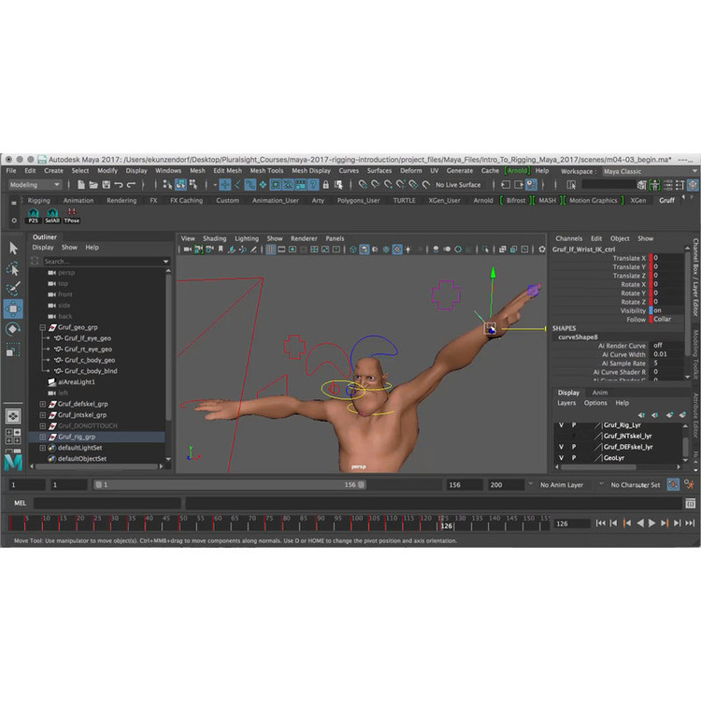Image resolution: width=701 pixels, height=701 pixels.
Task: Toggle visibility of Gruf_Rig_Lyr layer
Action: click(x=561, y=425)
